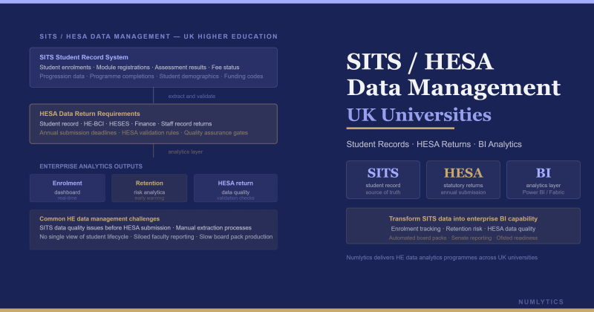Viewport: 594px width, 312px height.
Task: Click the 'SITS / HESA Data Management' title
Action: coord(454,75)
